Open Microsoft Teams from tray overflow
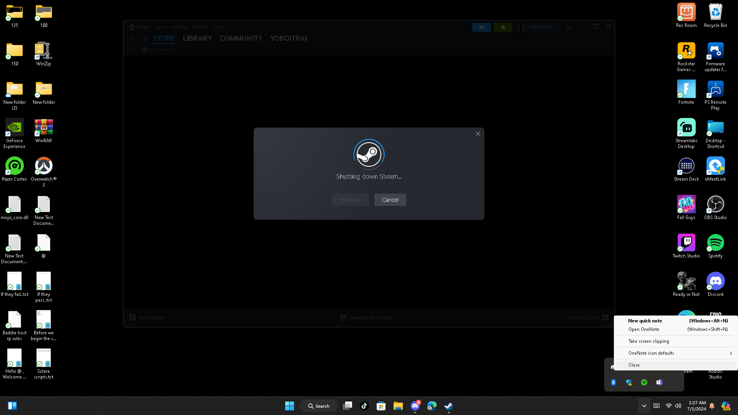This screenshot has height=415, width=738. click(660, 382)
